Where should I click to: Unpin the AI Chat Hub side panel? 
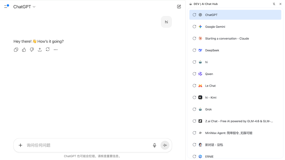coord(274,4)
